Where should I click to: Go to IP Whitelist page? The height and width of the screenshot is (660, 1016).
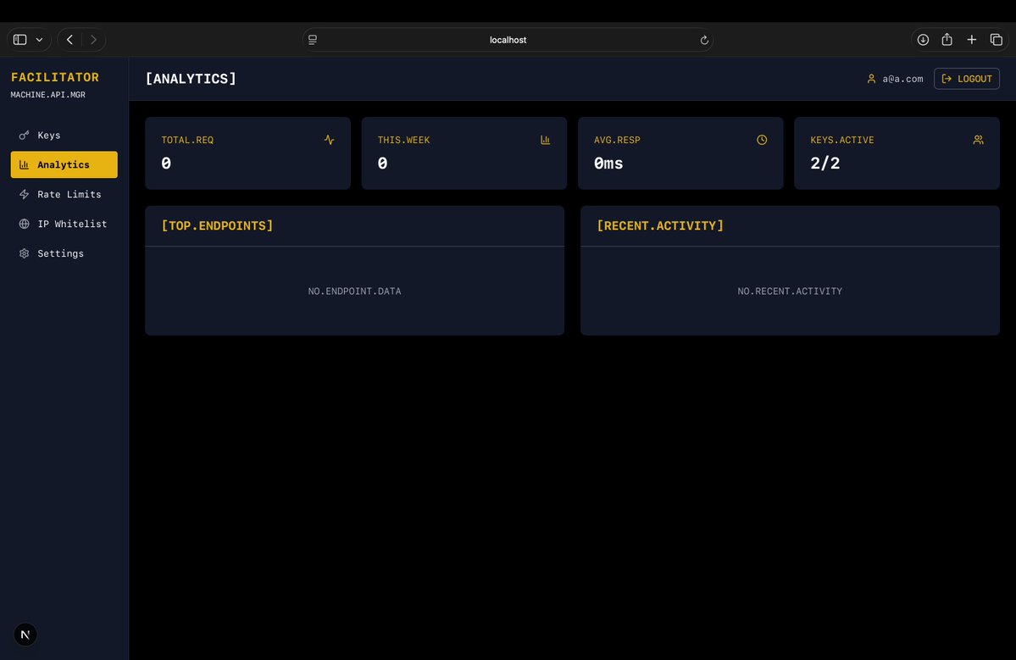(x=72, y=224)
